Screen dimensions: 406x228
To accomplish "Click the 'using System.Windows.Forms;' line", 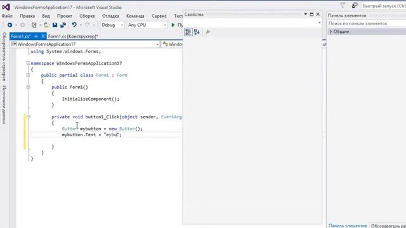I will coord(66,51).
